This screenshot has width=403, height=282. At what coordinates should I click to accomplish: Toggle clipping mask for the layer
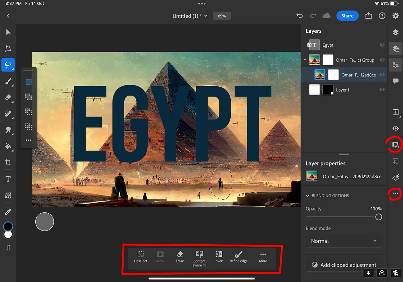point(396,161)
